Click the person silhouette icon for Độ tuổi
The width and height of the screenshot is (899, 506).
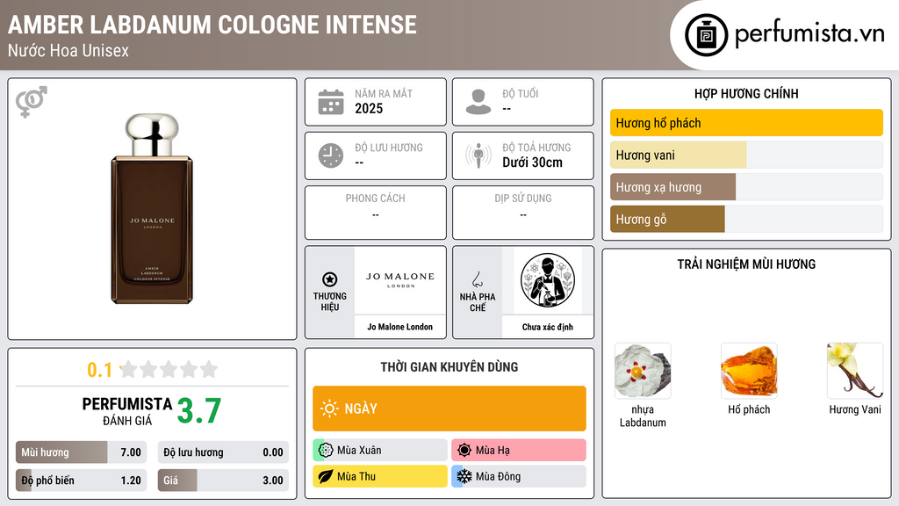pyautogui.click(x=478, y=102)
